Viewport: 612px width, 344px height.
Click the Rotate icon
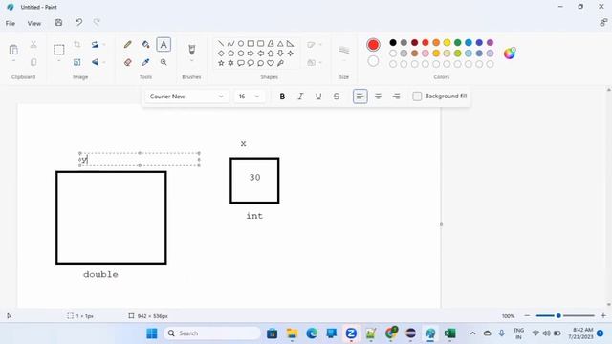click(95, 45)
